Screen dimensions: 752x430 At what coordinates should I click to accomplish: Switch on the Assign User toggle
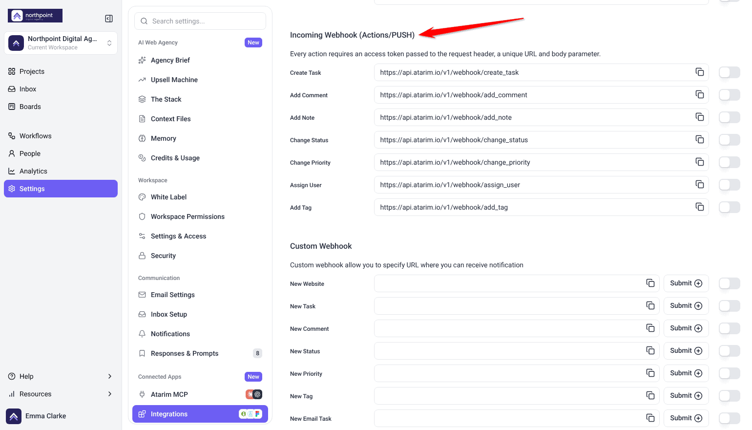pos(730,185)
